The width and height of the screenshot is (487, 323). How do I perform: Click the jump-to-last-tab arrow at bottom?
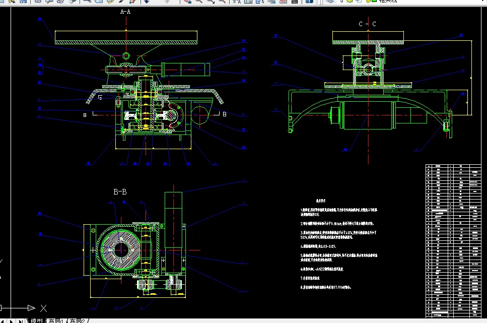(x=21, y=321)
